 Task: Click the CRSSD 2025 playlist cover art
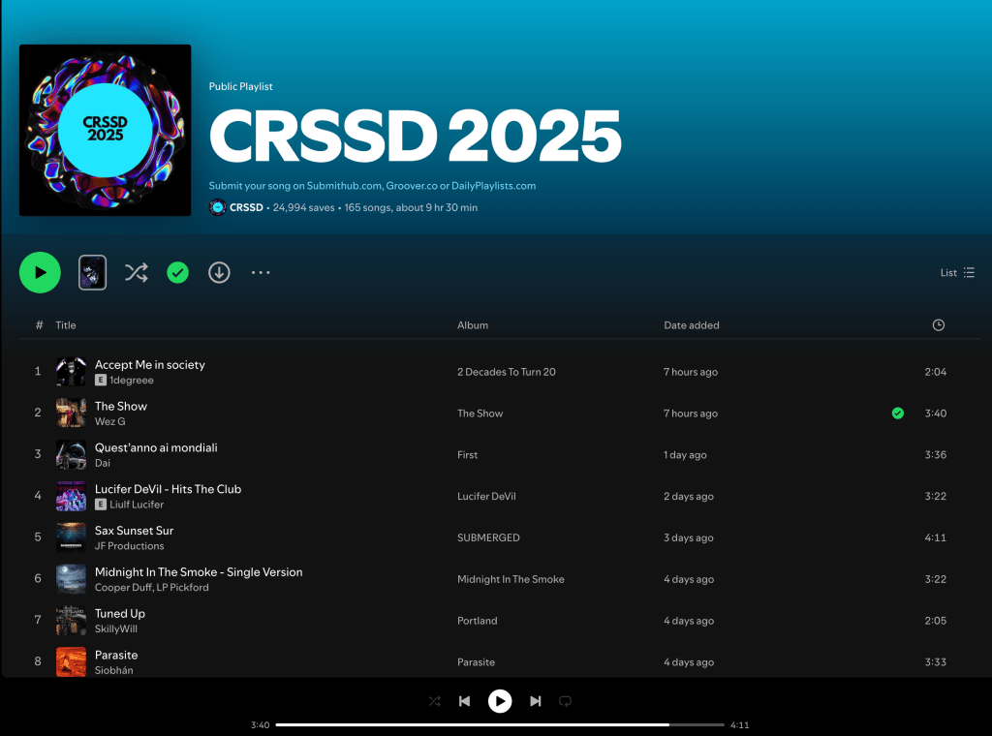(x=105, y=131)
